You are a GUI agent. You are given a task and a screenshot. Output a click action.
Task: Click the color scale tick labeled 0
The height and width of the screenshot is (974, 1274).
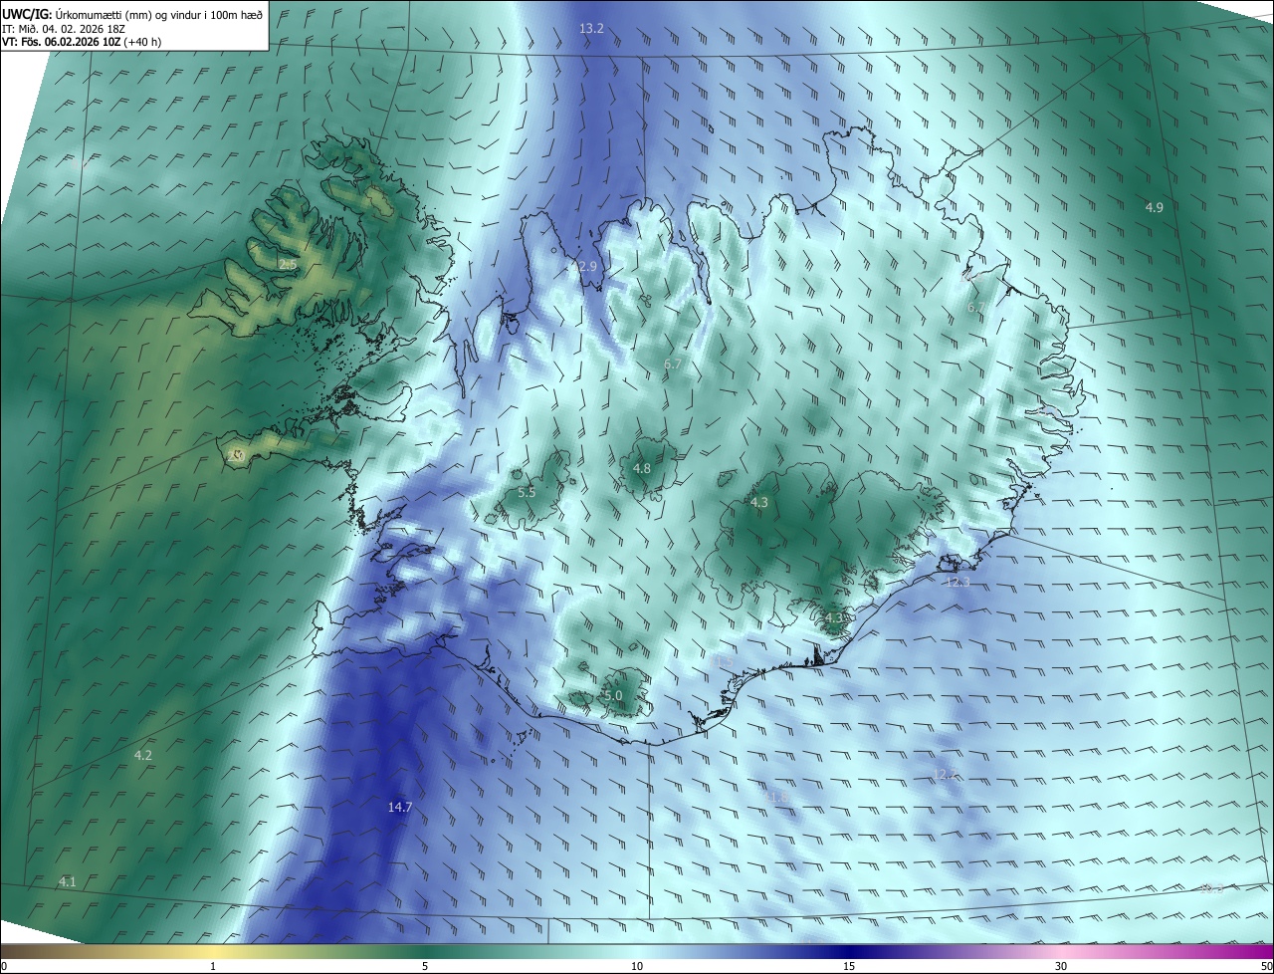pos(4,966)
